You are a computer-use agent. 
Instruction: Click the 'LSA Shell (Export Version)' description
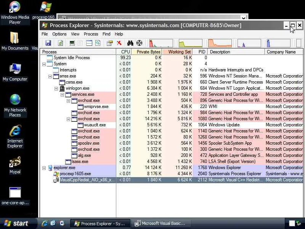[232, 161]
